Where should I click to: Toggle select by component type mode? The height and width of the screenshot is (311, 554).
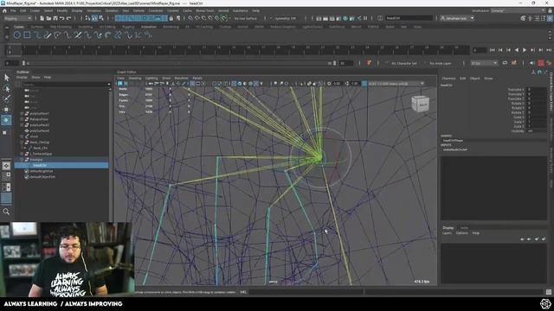point(101,18)
